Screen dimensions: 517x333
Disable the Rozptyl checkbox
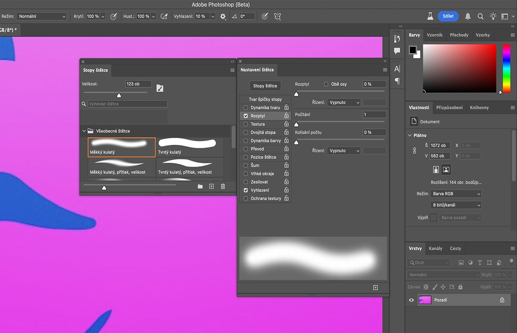tap(246, 116)
